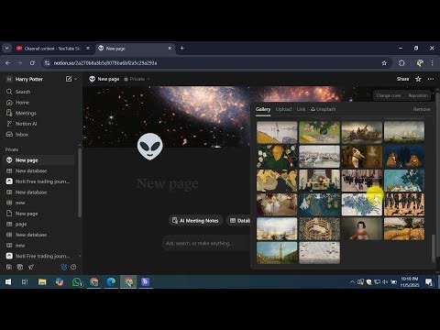Click the sidebar page list scrollbar
440x330 pixels.
coord(80,182)
